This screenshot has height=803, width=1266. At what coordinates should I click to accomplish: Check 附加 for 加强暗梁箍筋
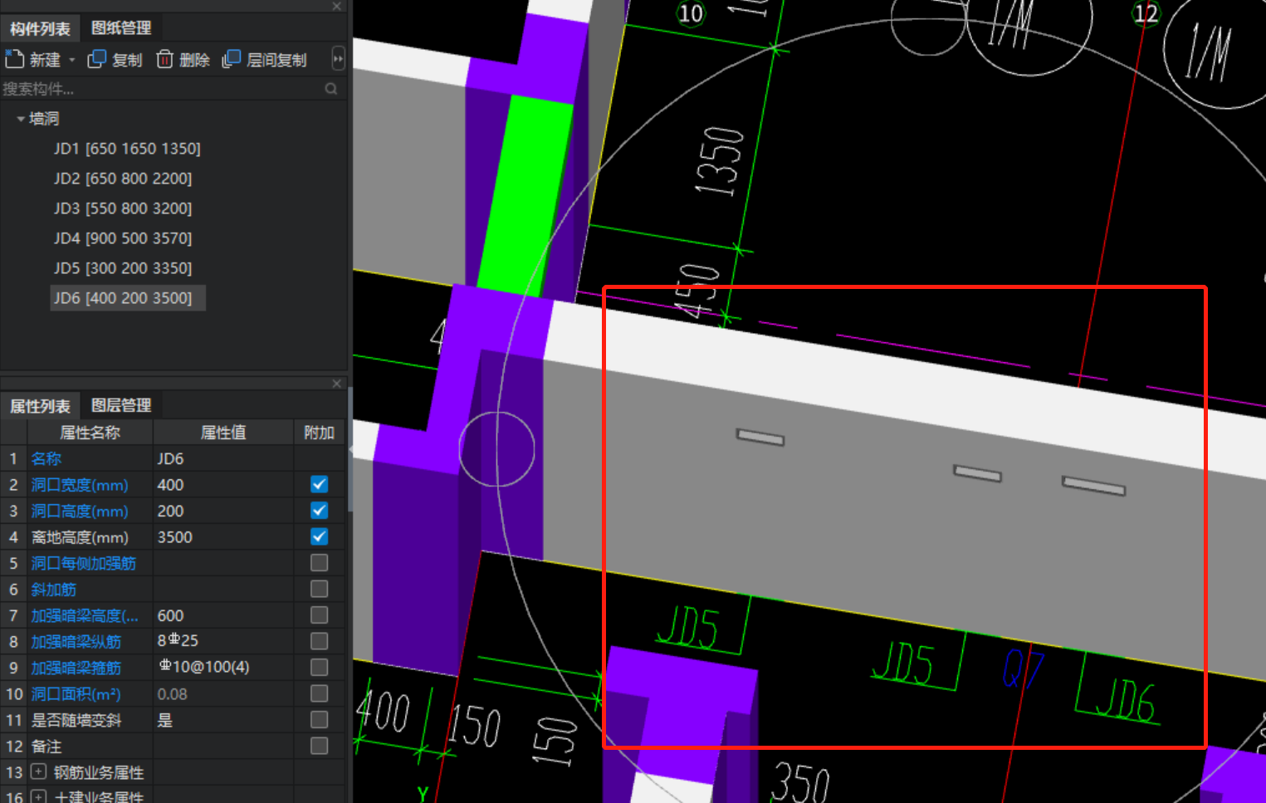click(x=319, y=668)
